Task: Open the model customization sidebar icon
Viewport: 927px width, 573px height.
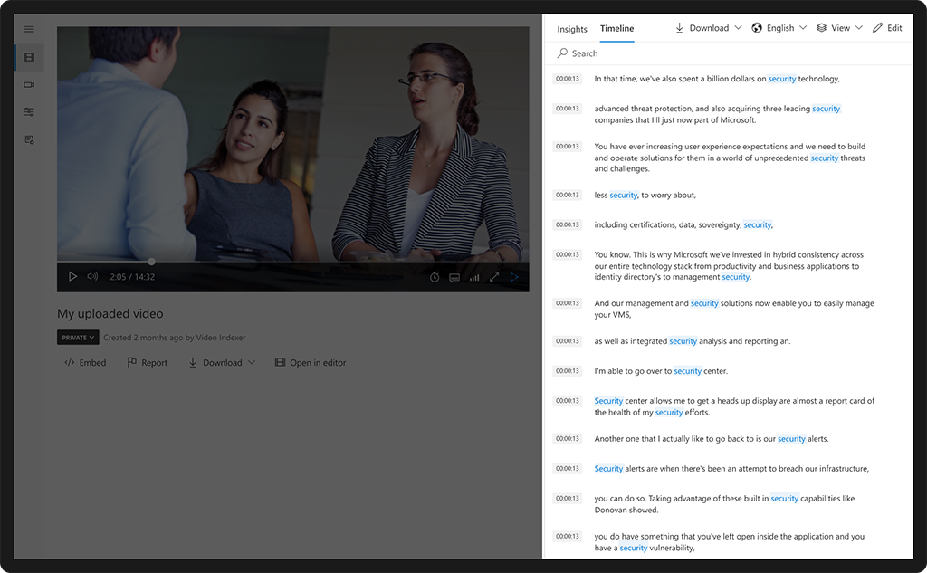Action: click(28, 111)
